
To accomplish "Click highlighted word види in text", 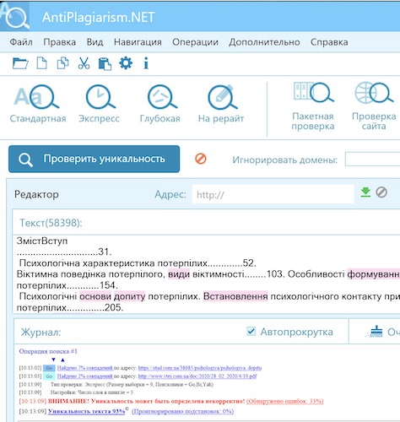I will pyautogui.click(x=179, y=274).
